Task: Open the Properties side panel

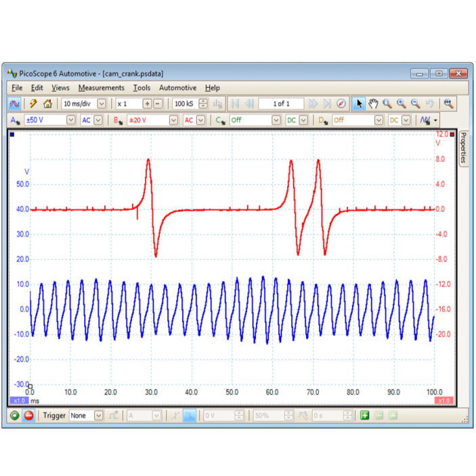Action: point(463,148)
